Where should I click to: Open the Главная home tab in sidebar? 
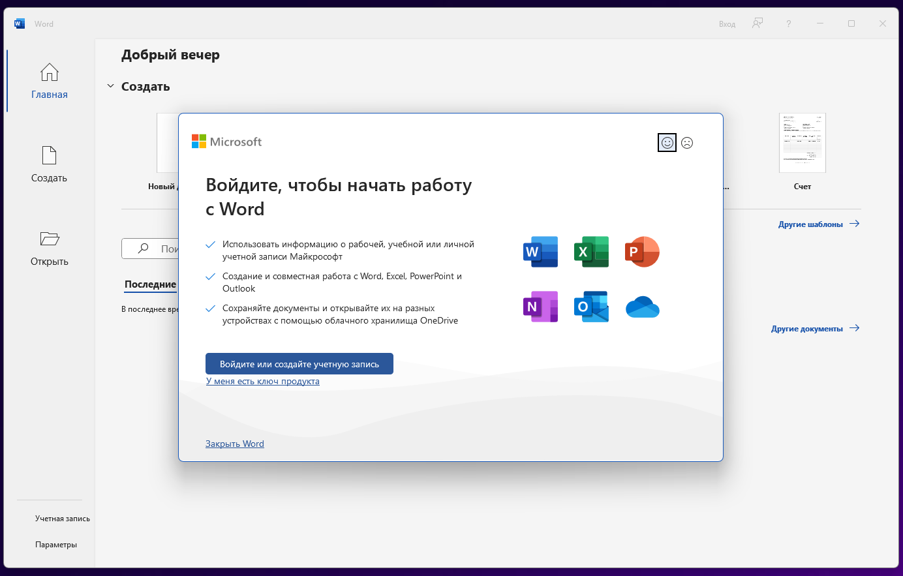click(50, 81)
